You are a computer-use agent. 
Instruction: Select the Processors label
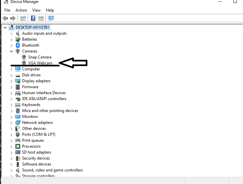tap(31, 146)
